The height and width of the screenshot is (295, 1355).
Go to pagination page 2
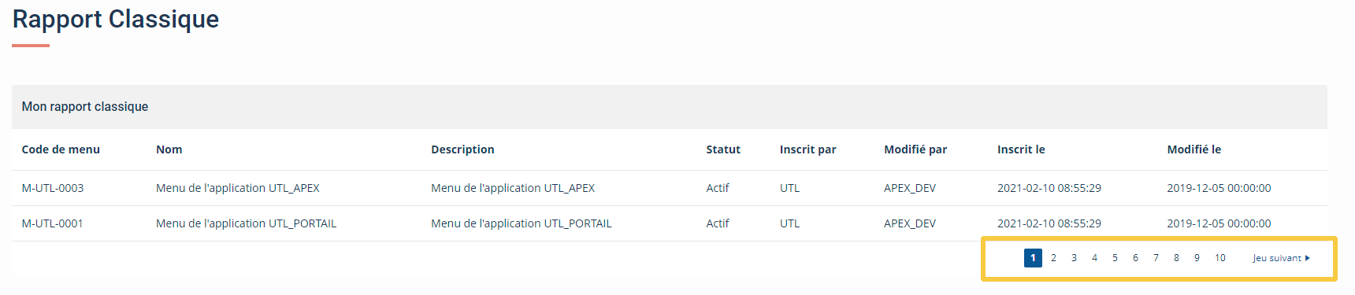[1053, 258]
